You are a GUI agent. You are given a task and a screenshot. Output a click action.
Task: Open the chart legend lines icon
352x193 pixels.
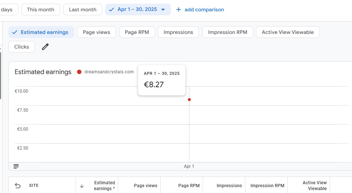[16, 166]
